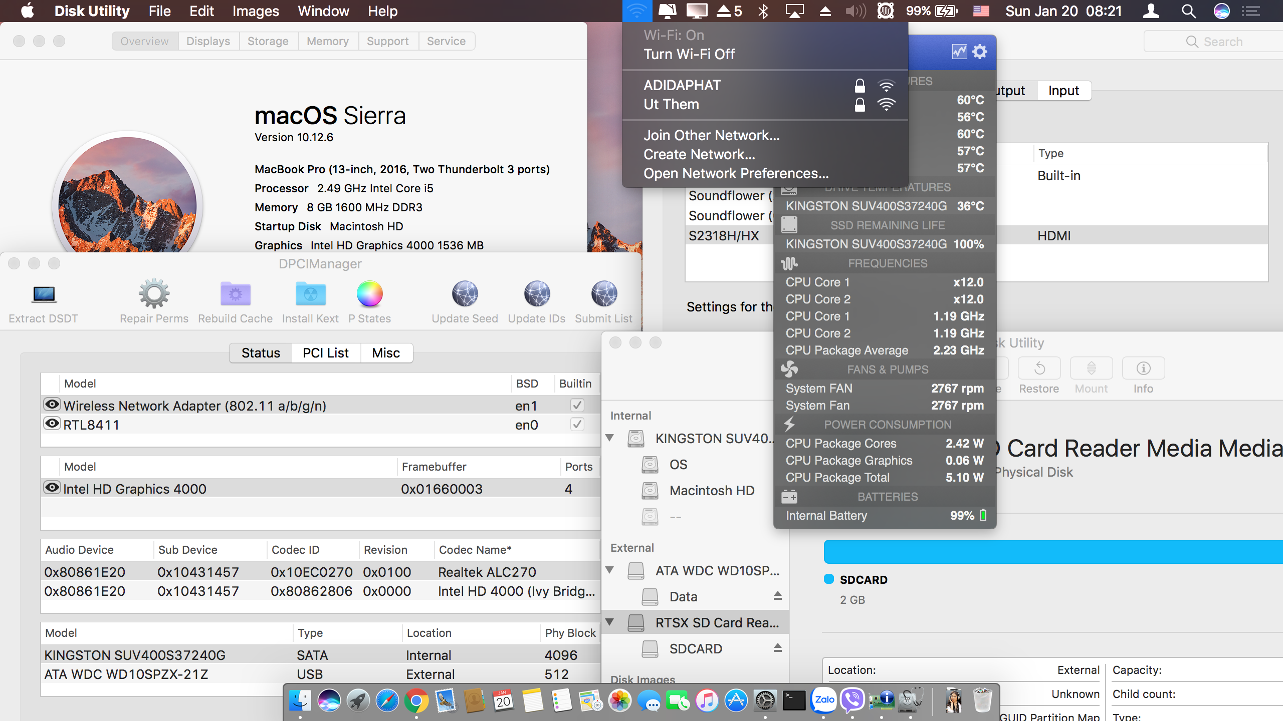Image resolution: width=1283 pixels, height=721 pixels.
Task: Click the blue SDCARD usage bar
Action: [1052, 552]
